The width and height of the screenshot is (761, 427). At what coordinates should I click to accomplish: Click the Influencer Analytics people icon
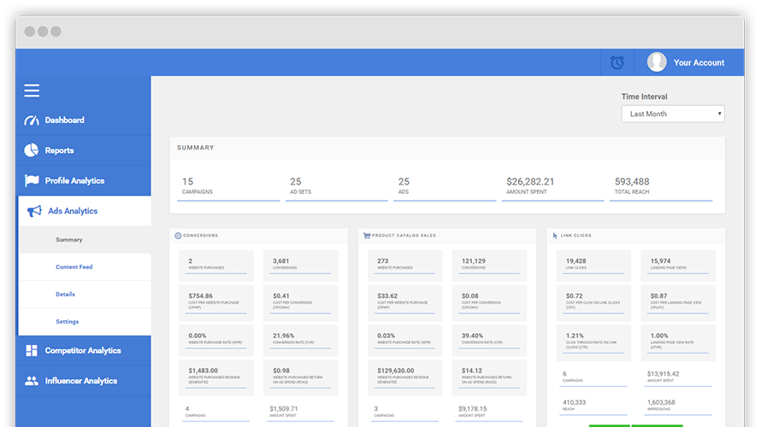point(32,381)
